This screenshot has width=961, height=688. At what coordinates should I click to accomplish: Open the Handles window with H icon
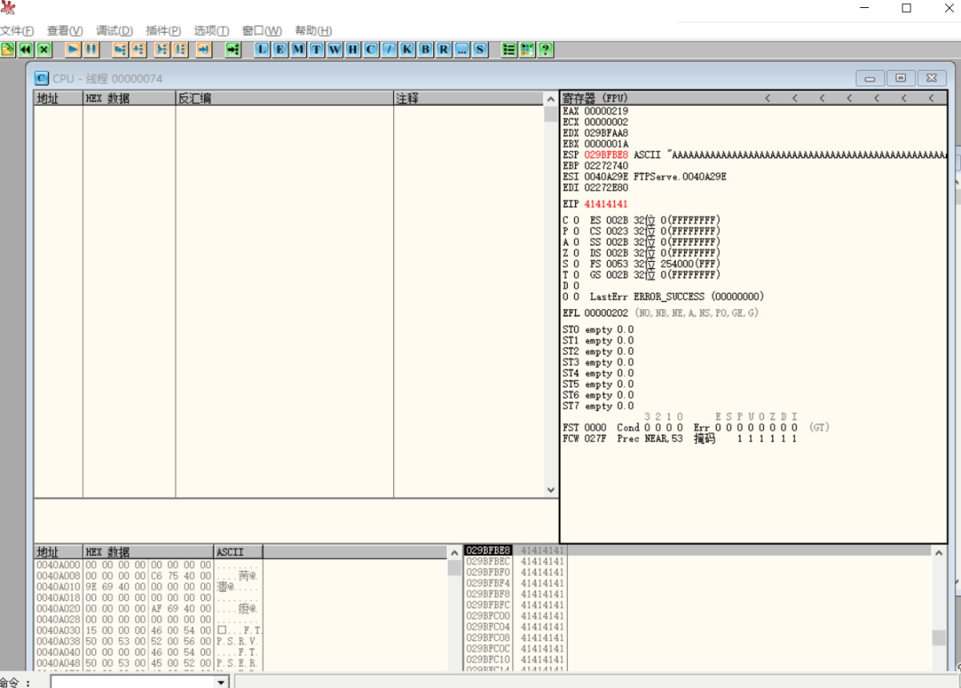pyautogui.click(x=352, y=50)
